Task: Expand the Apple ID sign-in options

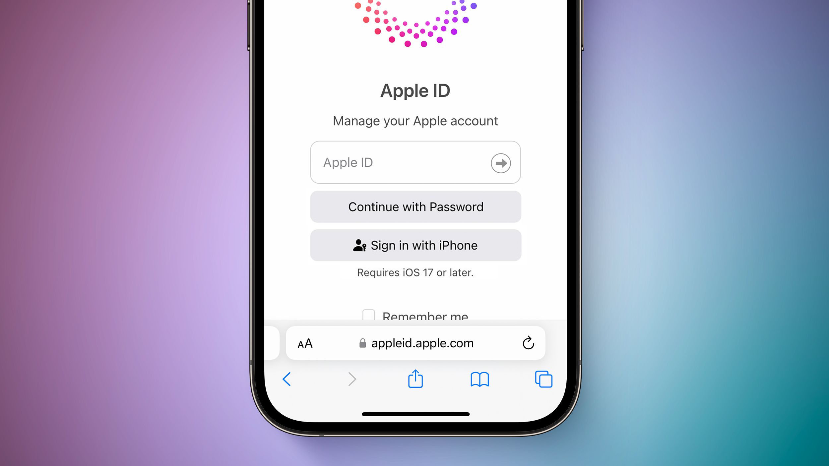Action: 500,163
